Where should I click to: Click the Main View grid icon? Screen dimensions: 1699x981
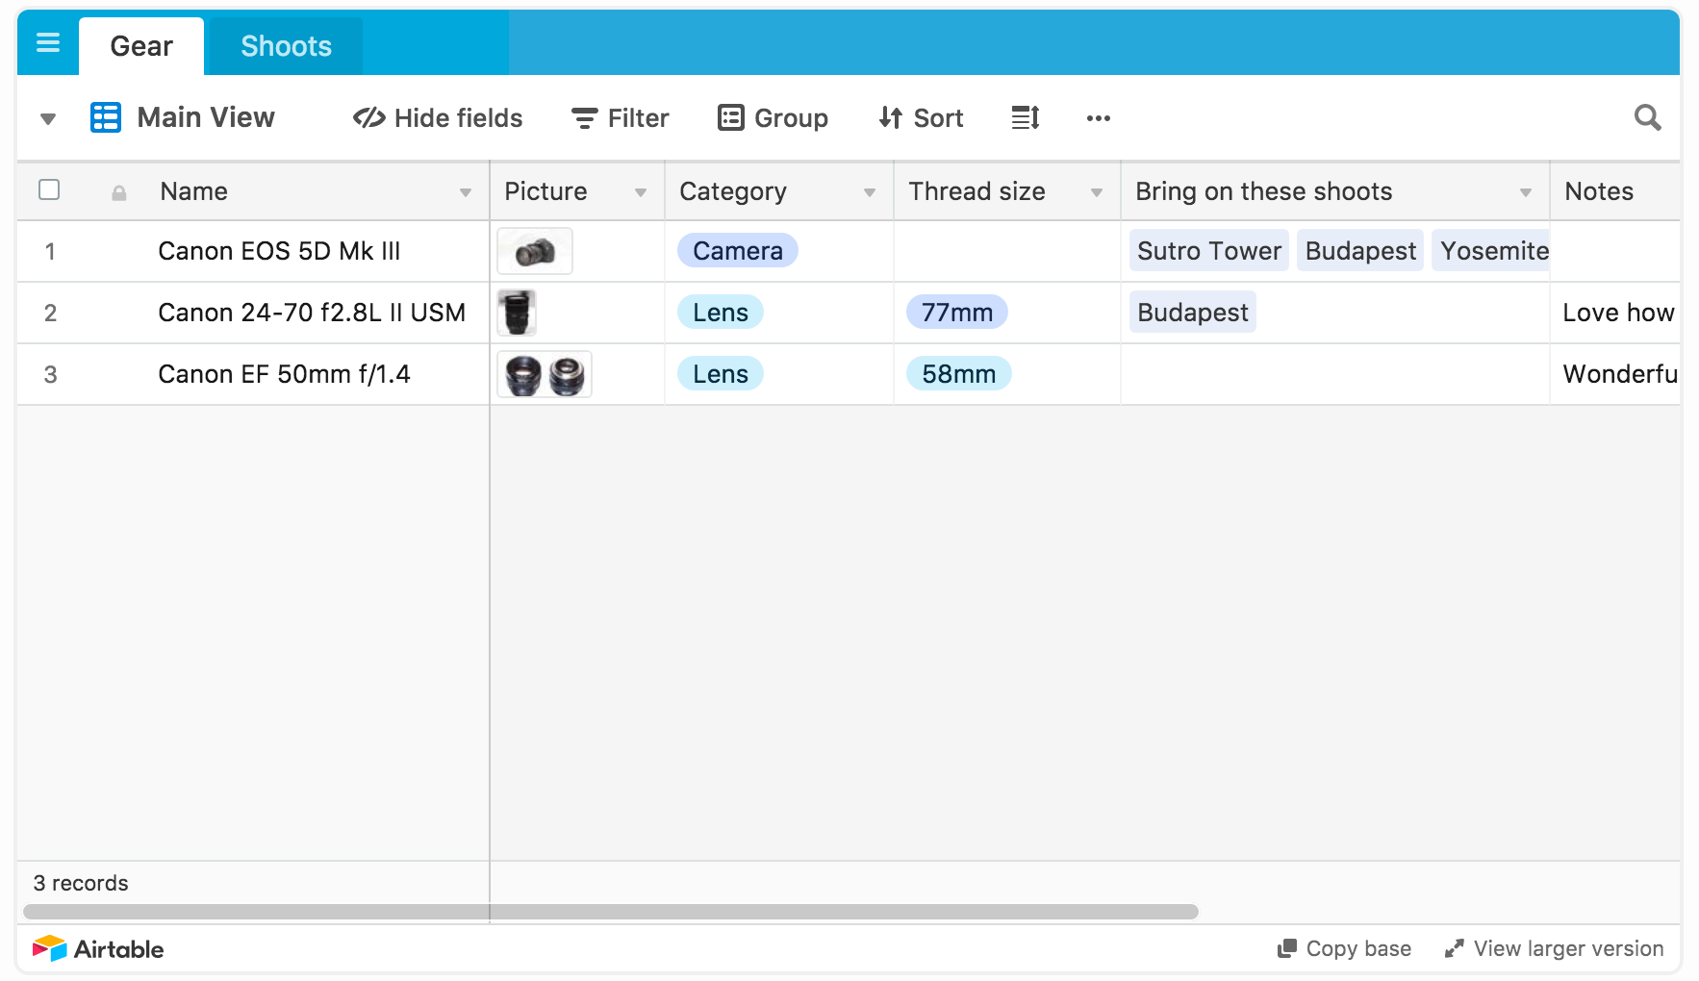click(x=106, y=117)
